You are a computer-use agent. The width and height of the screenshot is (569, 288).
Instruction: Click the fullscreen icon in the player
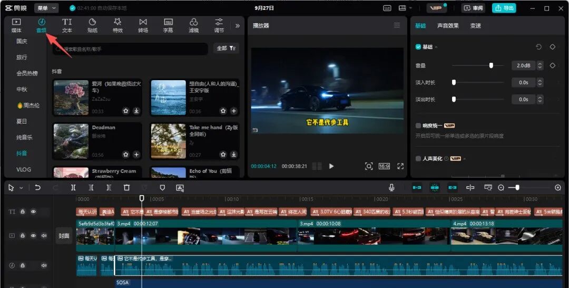tap(400, 166)
